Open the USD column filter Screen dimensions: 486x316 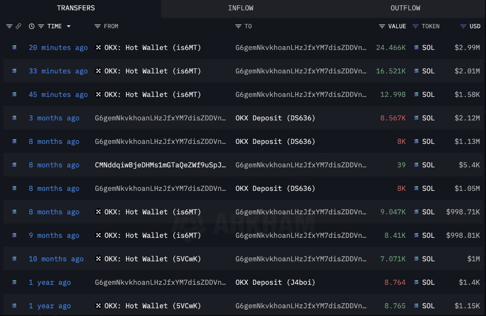coord(464,26)
